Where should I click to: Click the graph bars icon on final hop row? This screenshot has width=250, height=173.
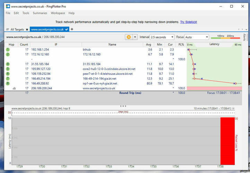tap(14, 88)
